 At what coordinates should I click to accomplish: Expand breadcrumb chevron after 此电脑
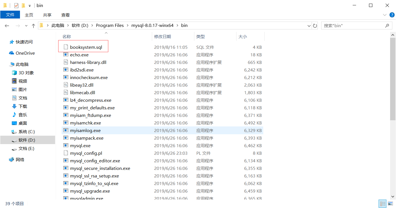pos(68,26)
